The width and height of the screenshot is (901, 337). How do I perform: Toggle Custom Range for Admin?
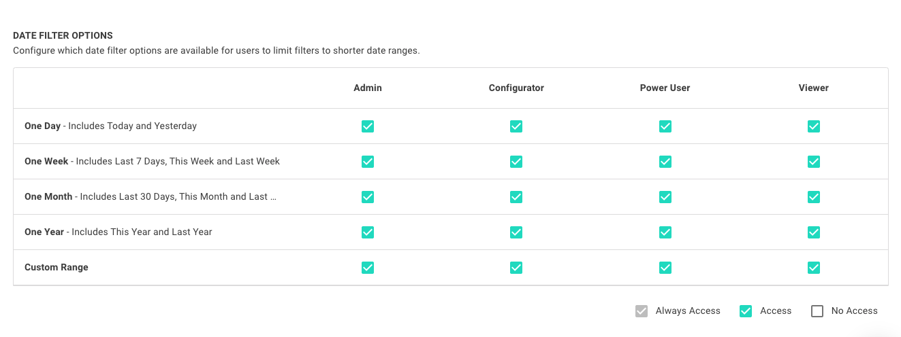coord(368,268)
